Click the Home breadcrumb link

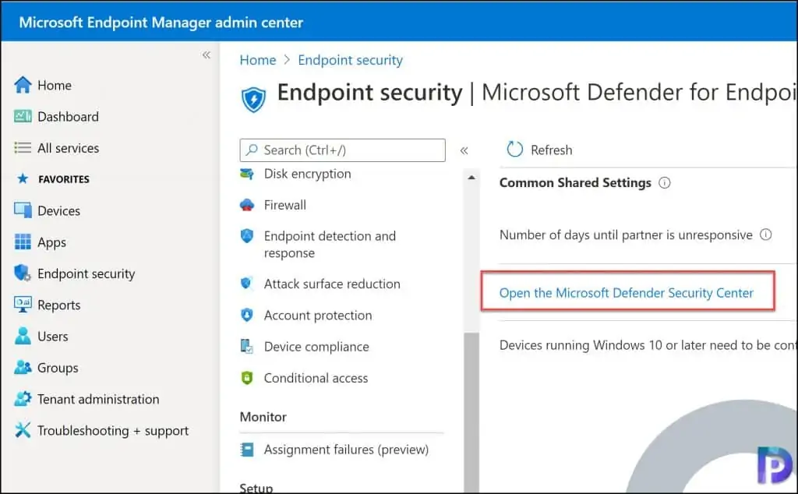click(x=258, y=60)
